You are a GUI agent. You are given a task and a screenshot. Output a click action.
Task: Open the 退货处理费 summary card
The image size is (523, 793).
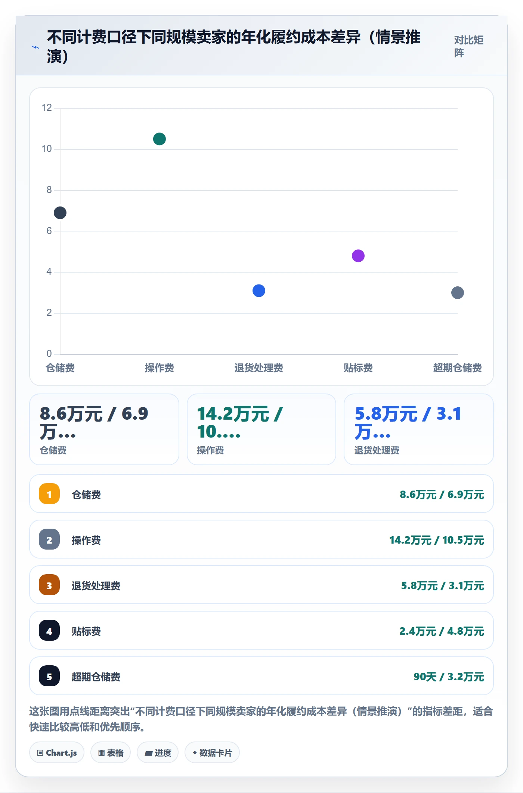point(419,429)
